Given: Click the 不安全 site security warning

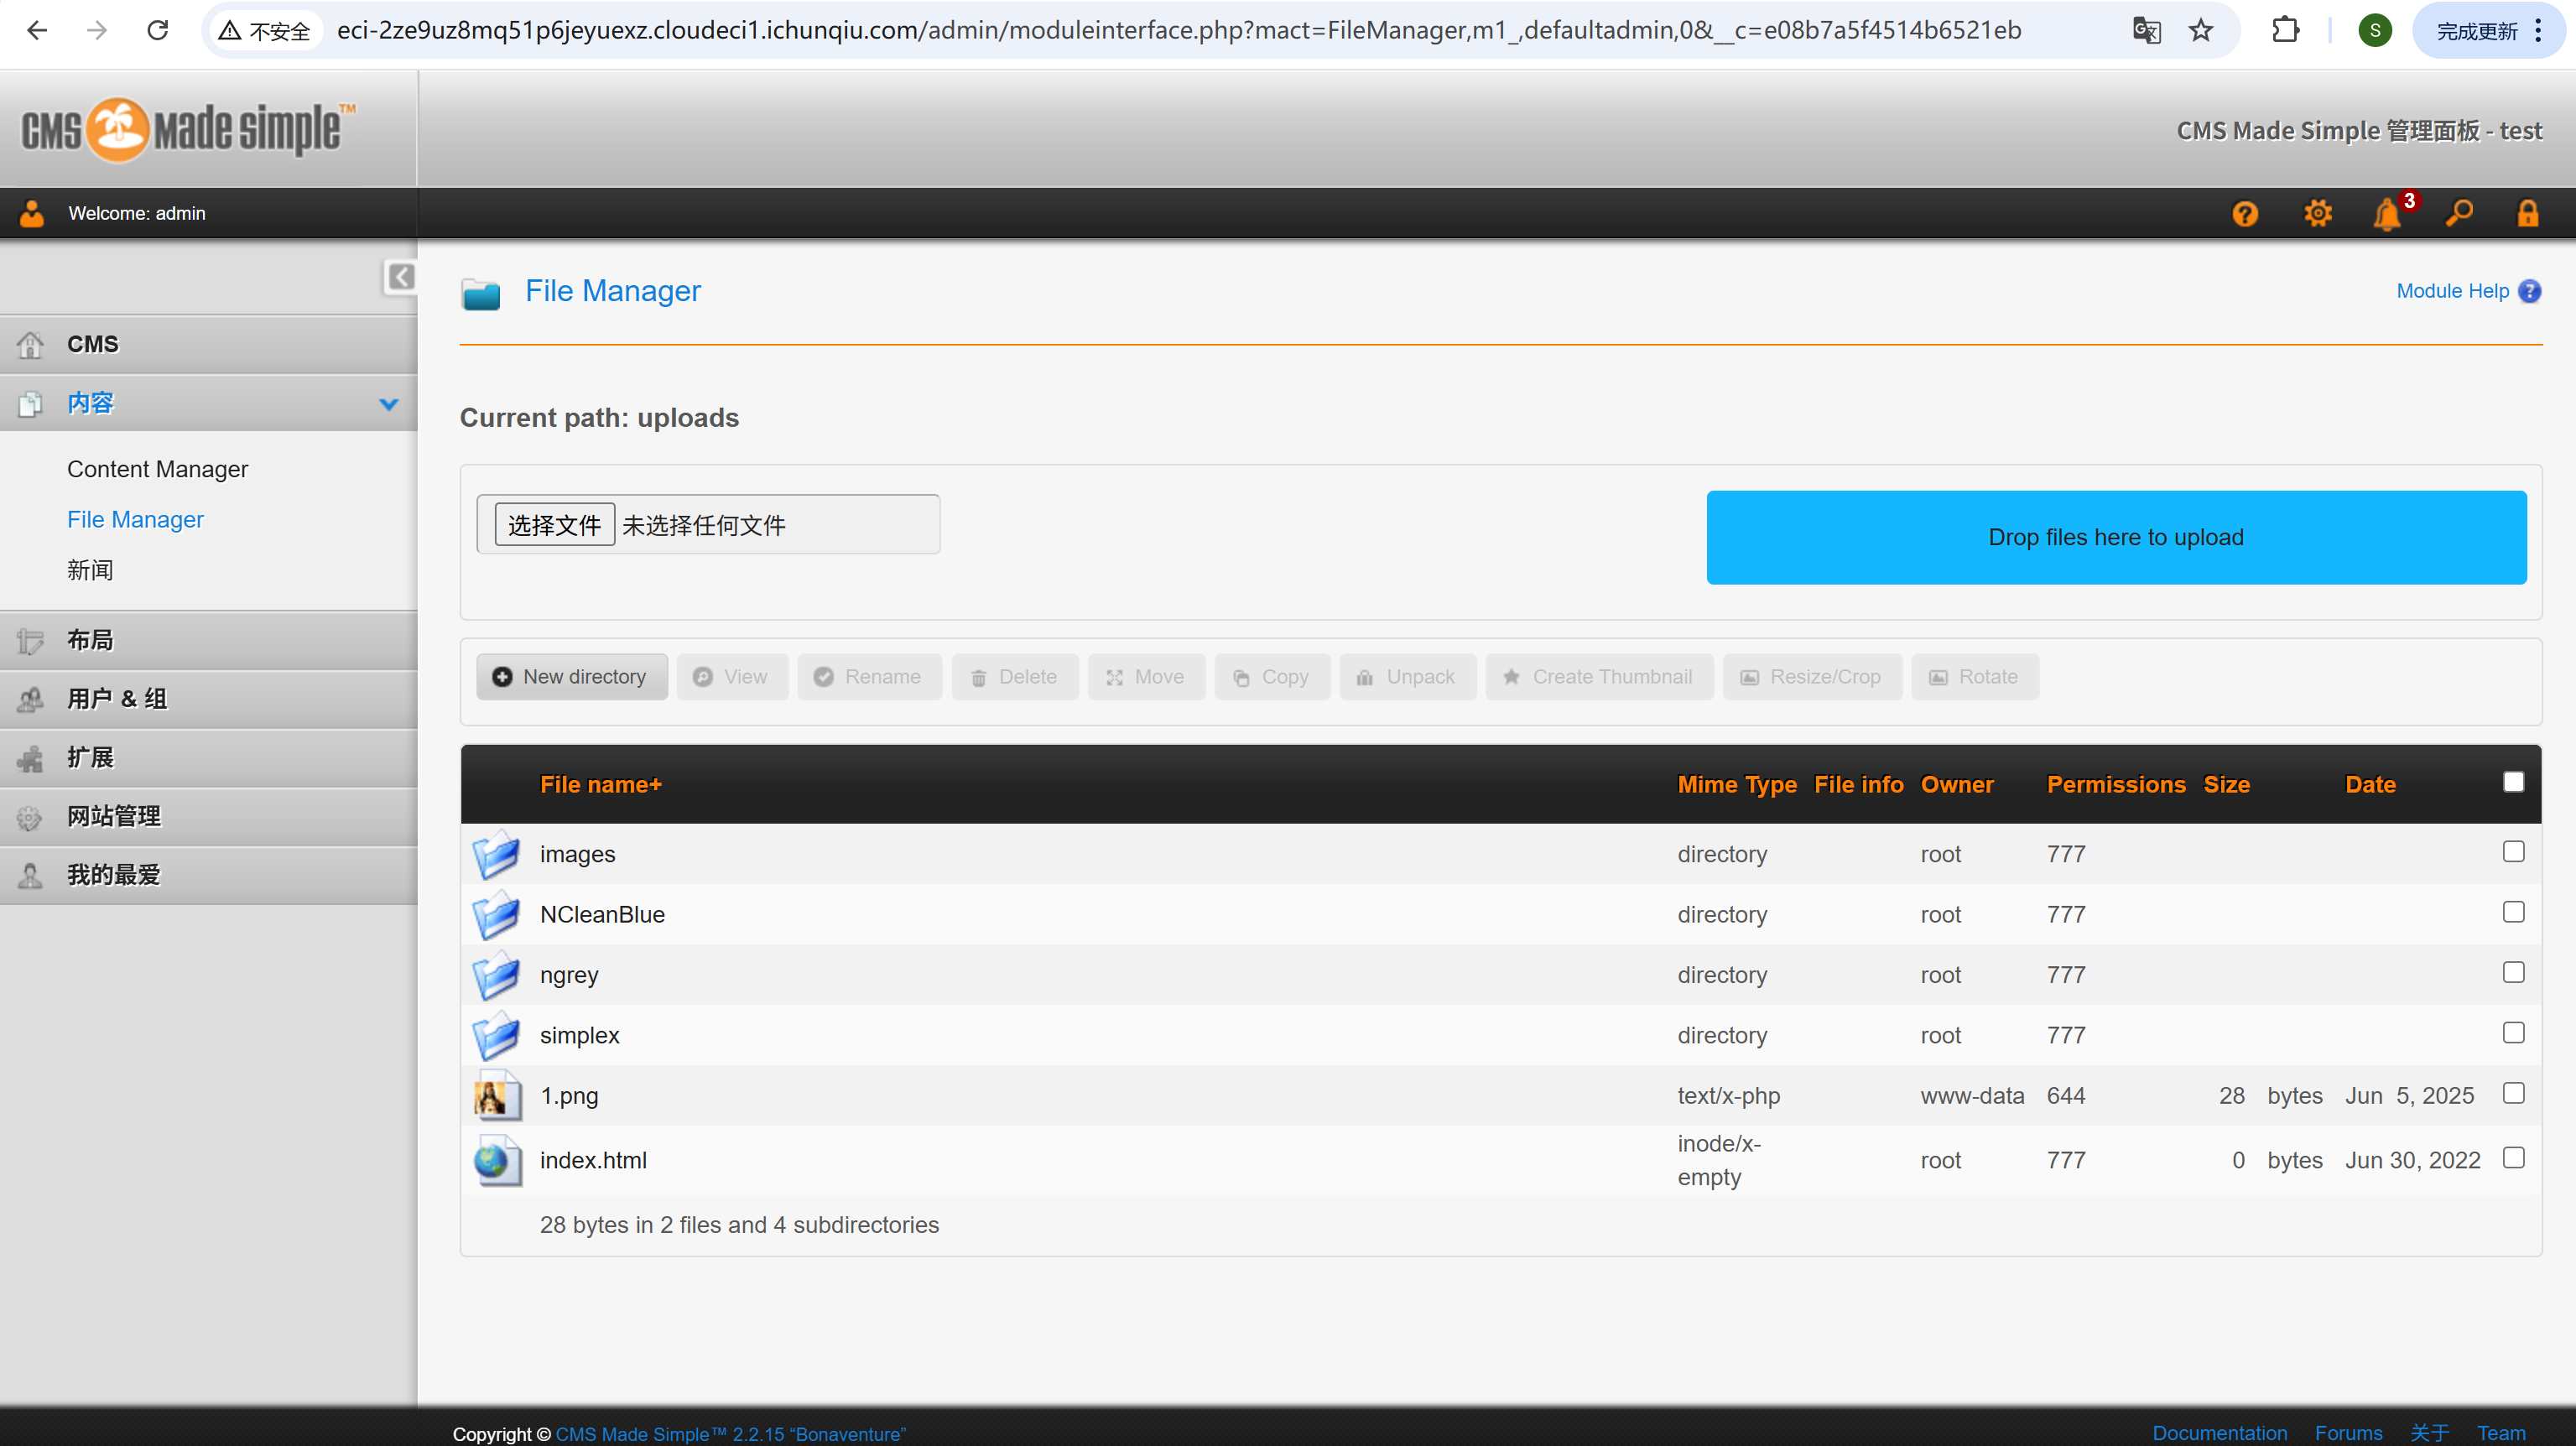Looking at the screenshot, I should click(265, 31).
